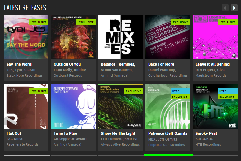The width and height of the screenshot is (241, 161).
Task: Open label 'Maelstrom Records'
Action: coord(211,76)
